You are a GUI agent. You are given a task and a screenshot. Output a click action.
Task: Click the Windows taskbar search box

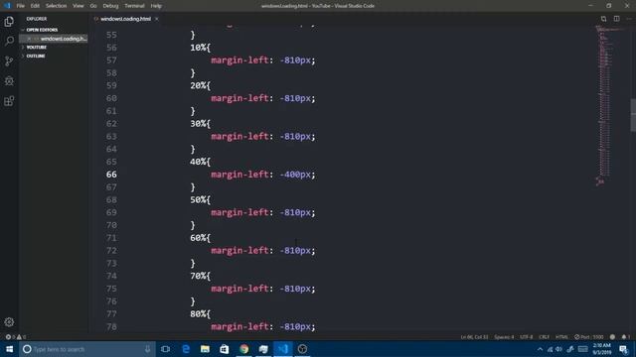(x=87, y=349)
